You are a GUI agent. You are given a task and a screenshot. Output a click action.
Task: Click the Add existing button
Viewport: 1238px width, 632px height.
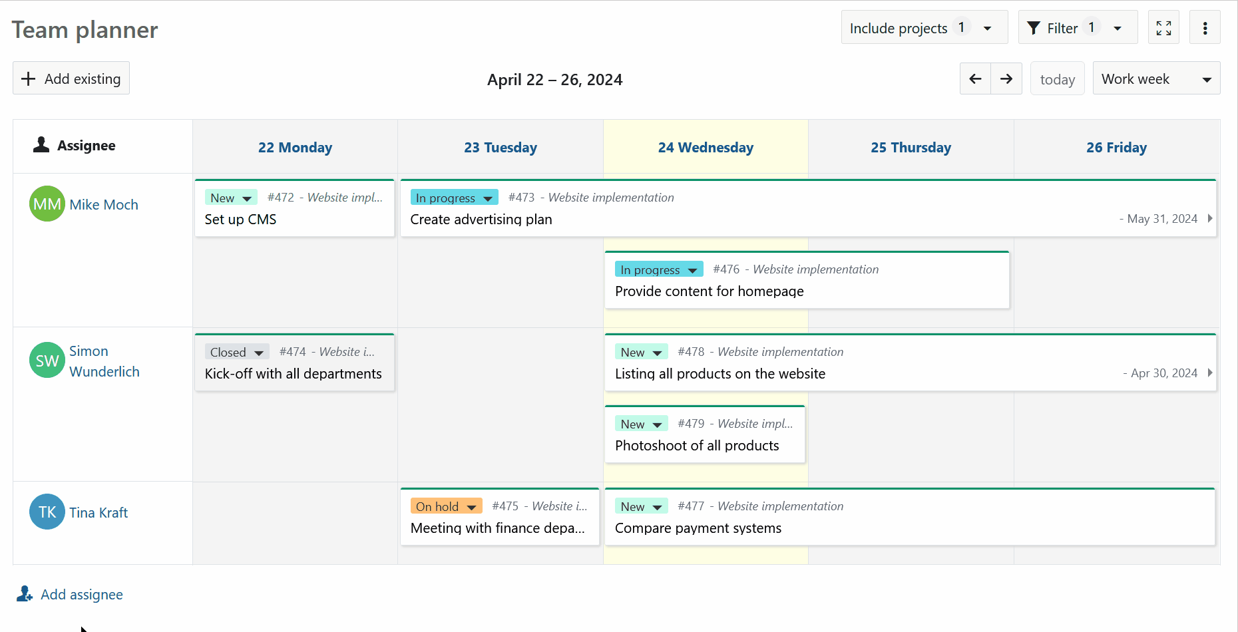point(71,78)
